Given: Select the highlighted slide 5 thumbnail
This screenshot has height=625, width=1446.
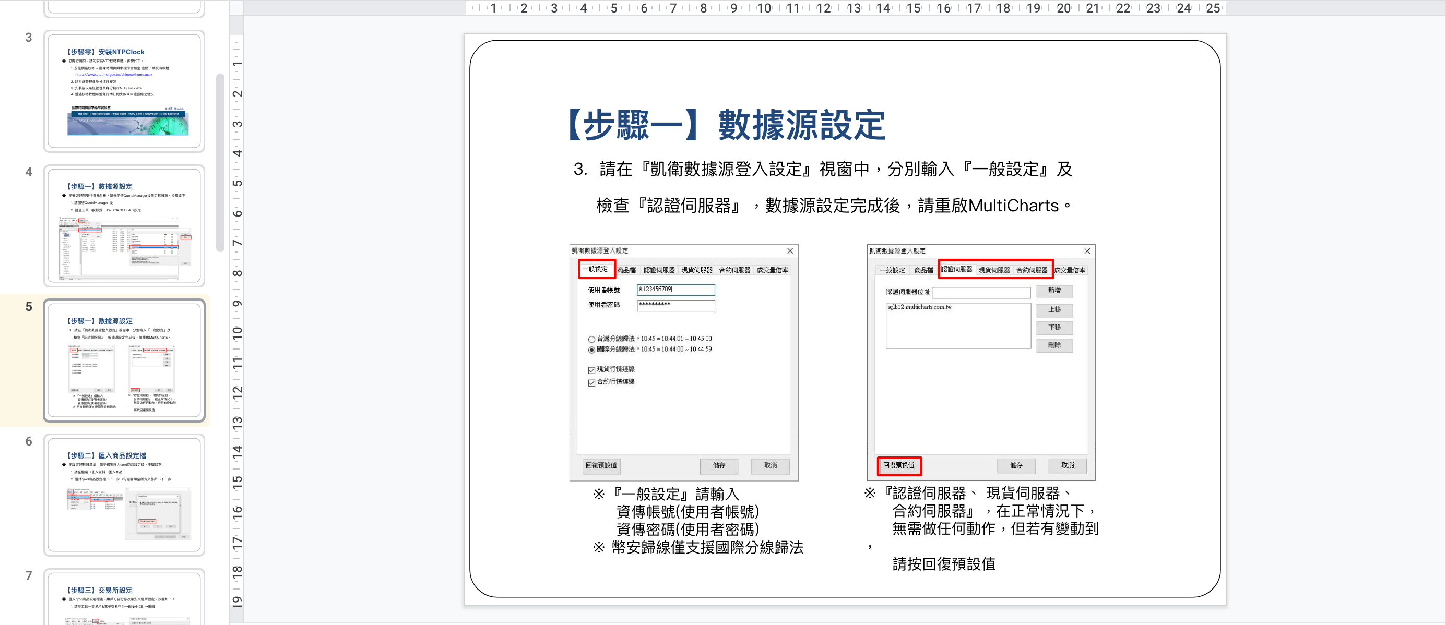Looking at the screenshot, I should tap(124, 360).
